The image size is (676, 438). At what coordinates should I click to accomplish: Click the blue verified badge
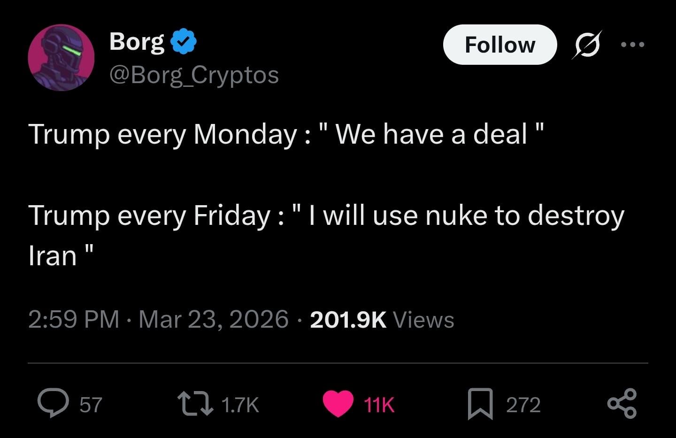tap(183, 41)
